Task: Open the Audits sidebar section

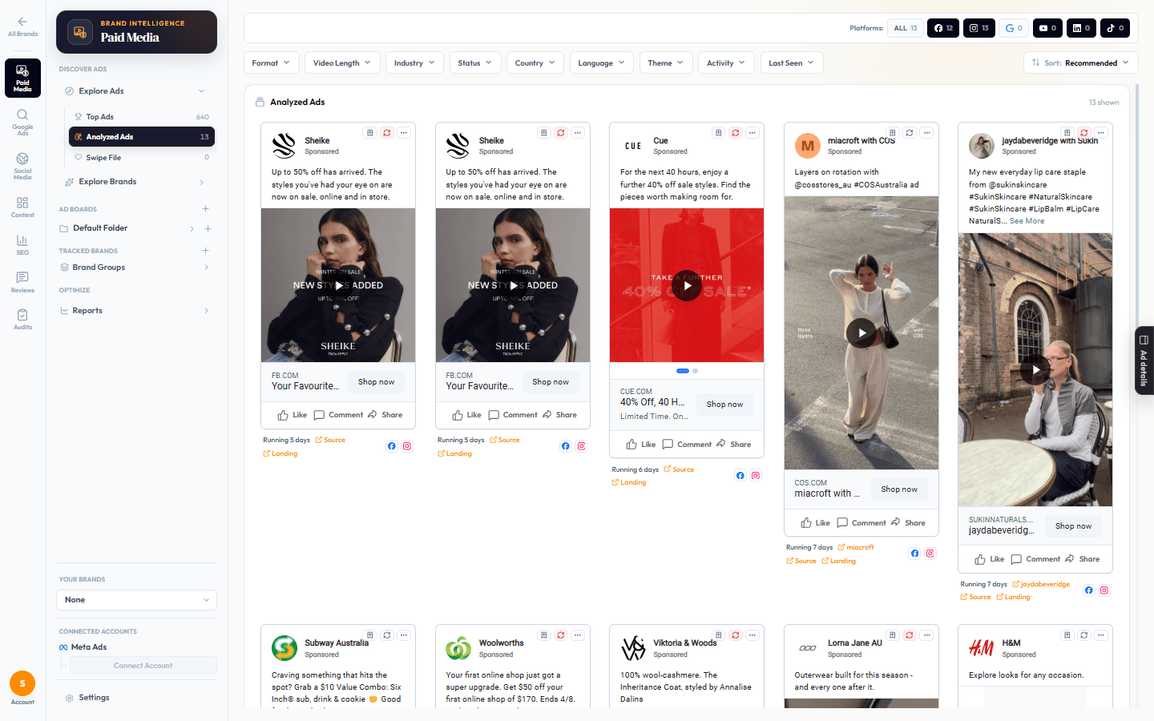Action: (22, 320)
